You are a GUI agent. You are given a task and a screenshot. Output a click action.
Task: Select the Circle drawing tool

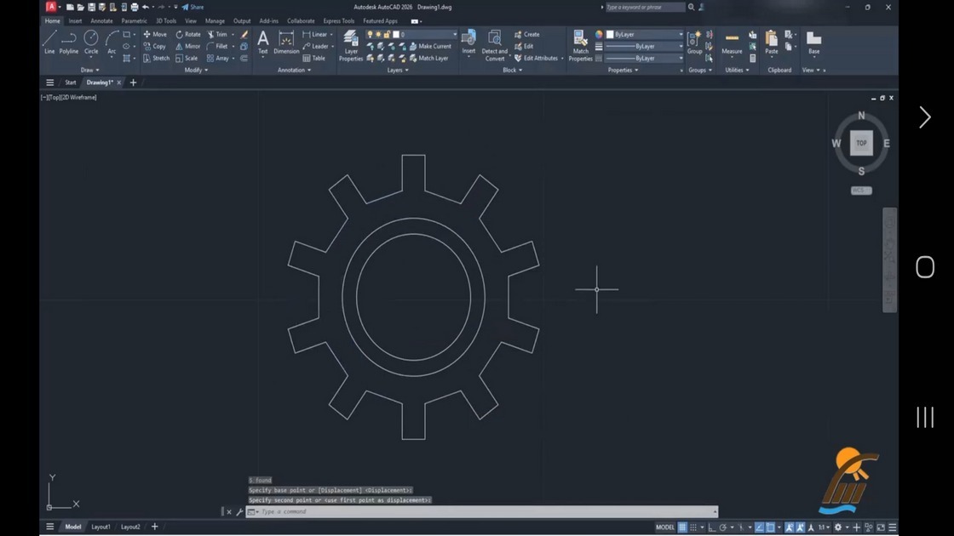tap(90, 43)
